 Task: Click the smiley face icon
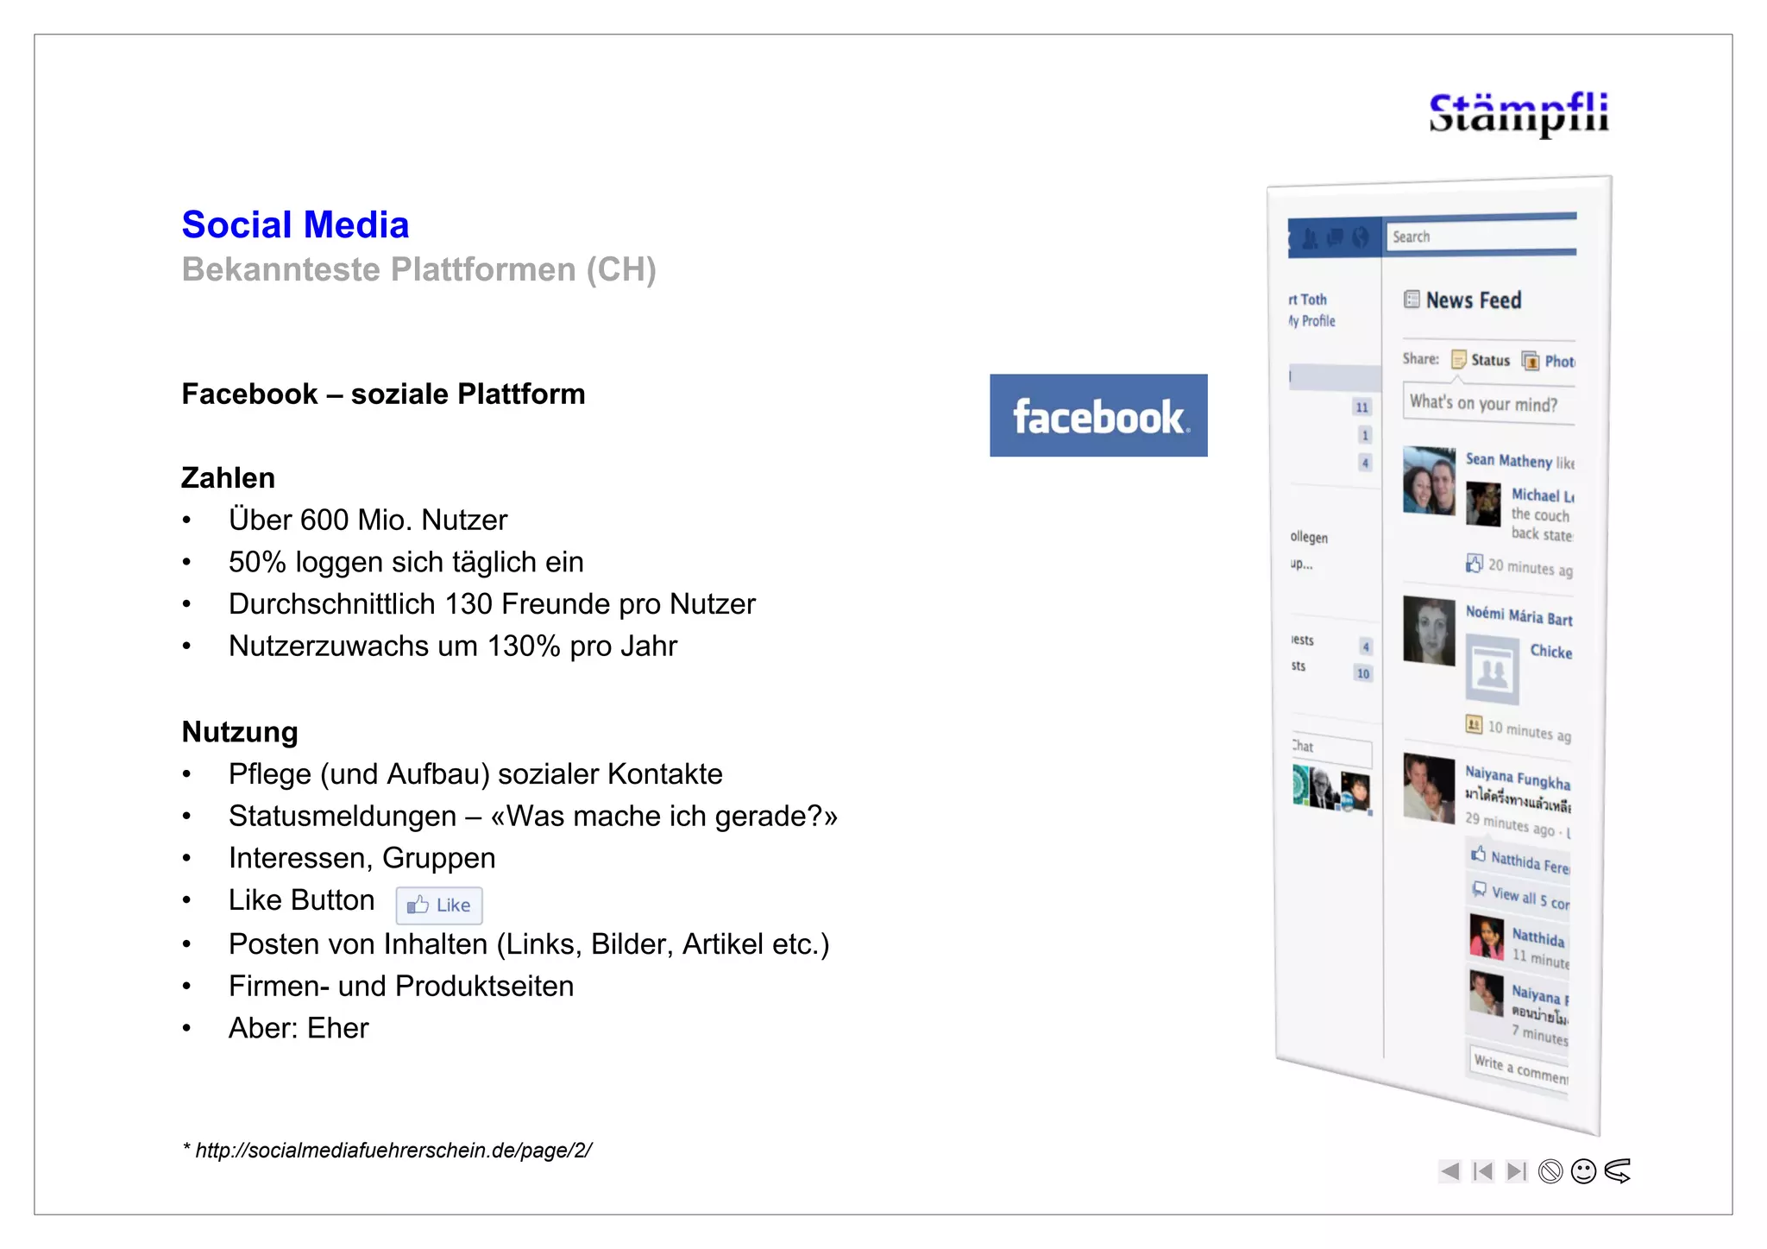[x=1584, y=1171]
